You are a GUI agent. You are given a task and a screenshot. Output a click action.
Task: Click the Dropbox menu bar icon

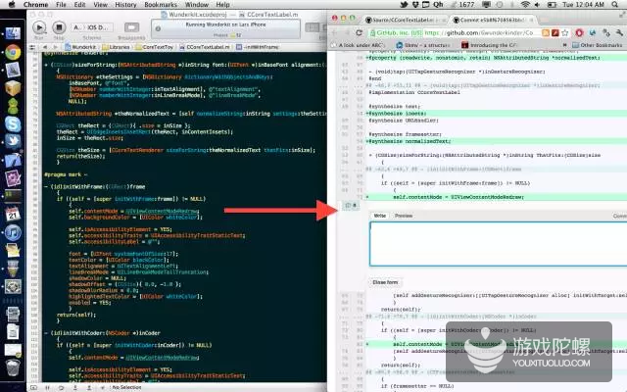click(415, 4)
